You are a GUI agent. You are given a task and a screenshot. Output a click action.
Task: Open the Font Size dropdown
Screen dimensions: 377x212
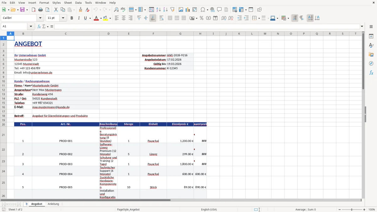click(63, 18)
